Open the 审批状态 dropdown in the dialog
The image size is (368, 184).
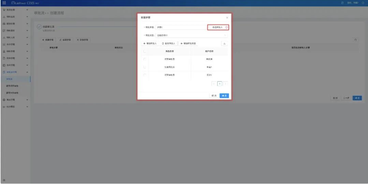pos(192,35)
